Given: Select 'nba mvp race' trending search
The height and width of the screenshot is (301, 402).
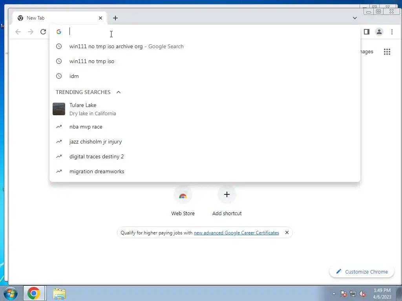Looking at the screenshot, I should click(205, 127).
